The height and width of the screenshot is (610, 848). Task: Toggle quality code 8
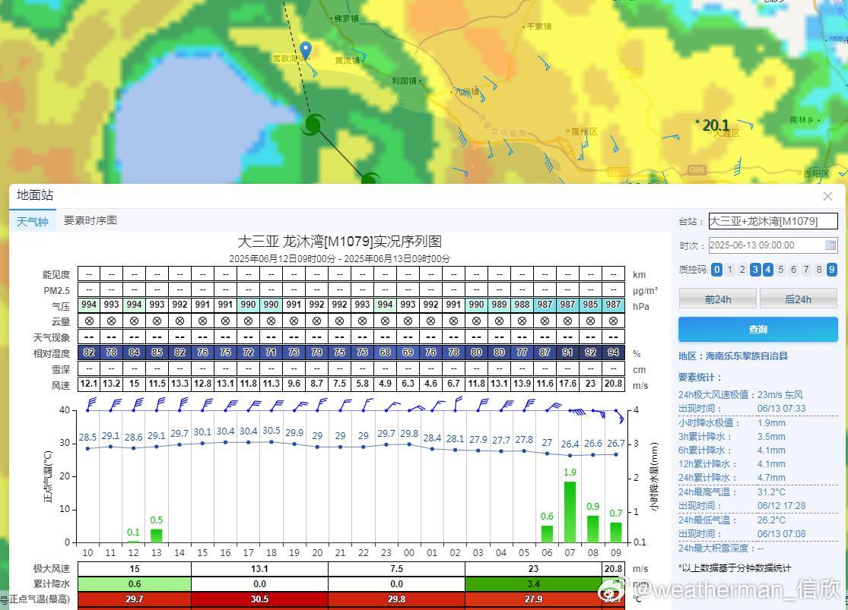[819, 269]
